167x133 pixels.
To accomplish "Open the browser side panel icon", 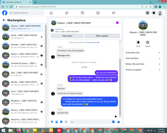I will 156,7.
